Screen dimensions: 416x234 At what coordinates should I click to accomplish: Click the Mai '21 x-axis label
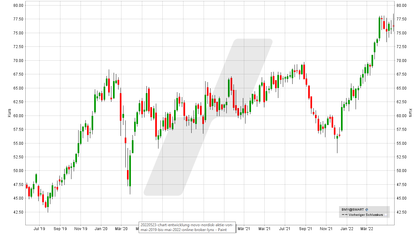pyautogui.click(x=264, y=229)
